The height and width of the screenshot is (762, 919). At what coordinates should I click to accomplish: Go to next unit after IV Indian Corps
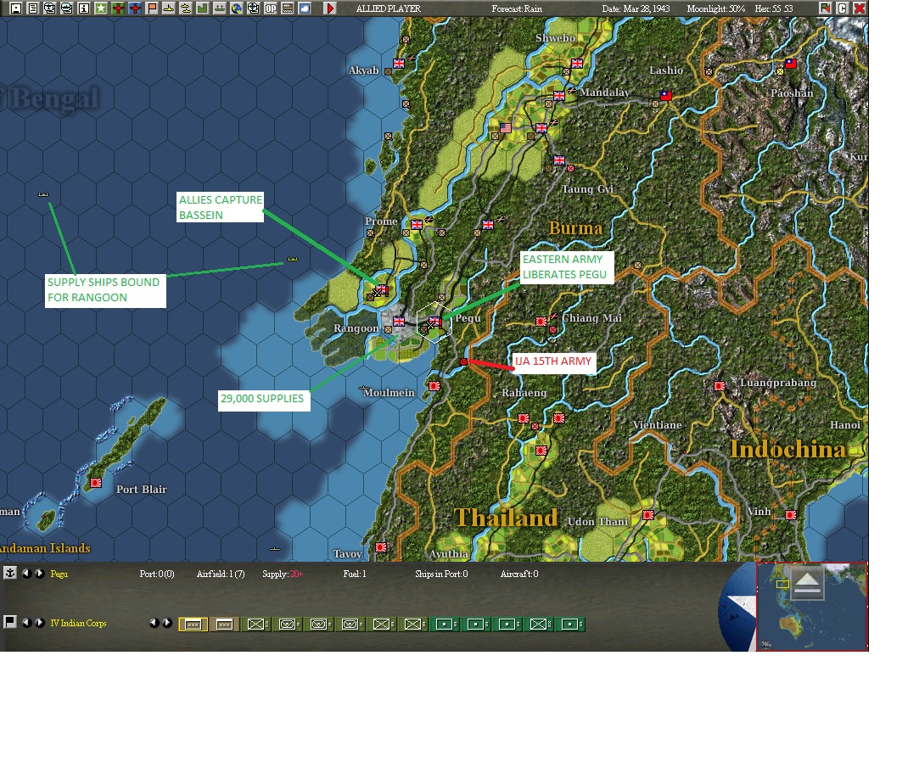(x=40, y=623)
